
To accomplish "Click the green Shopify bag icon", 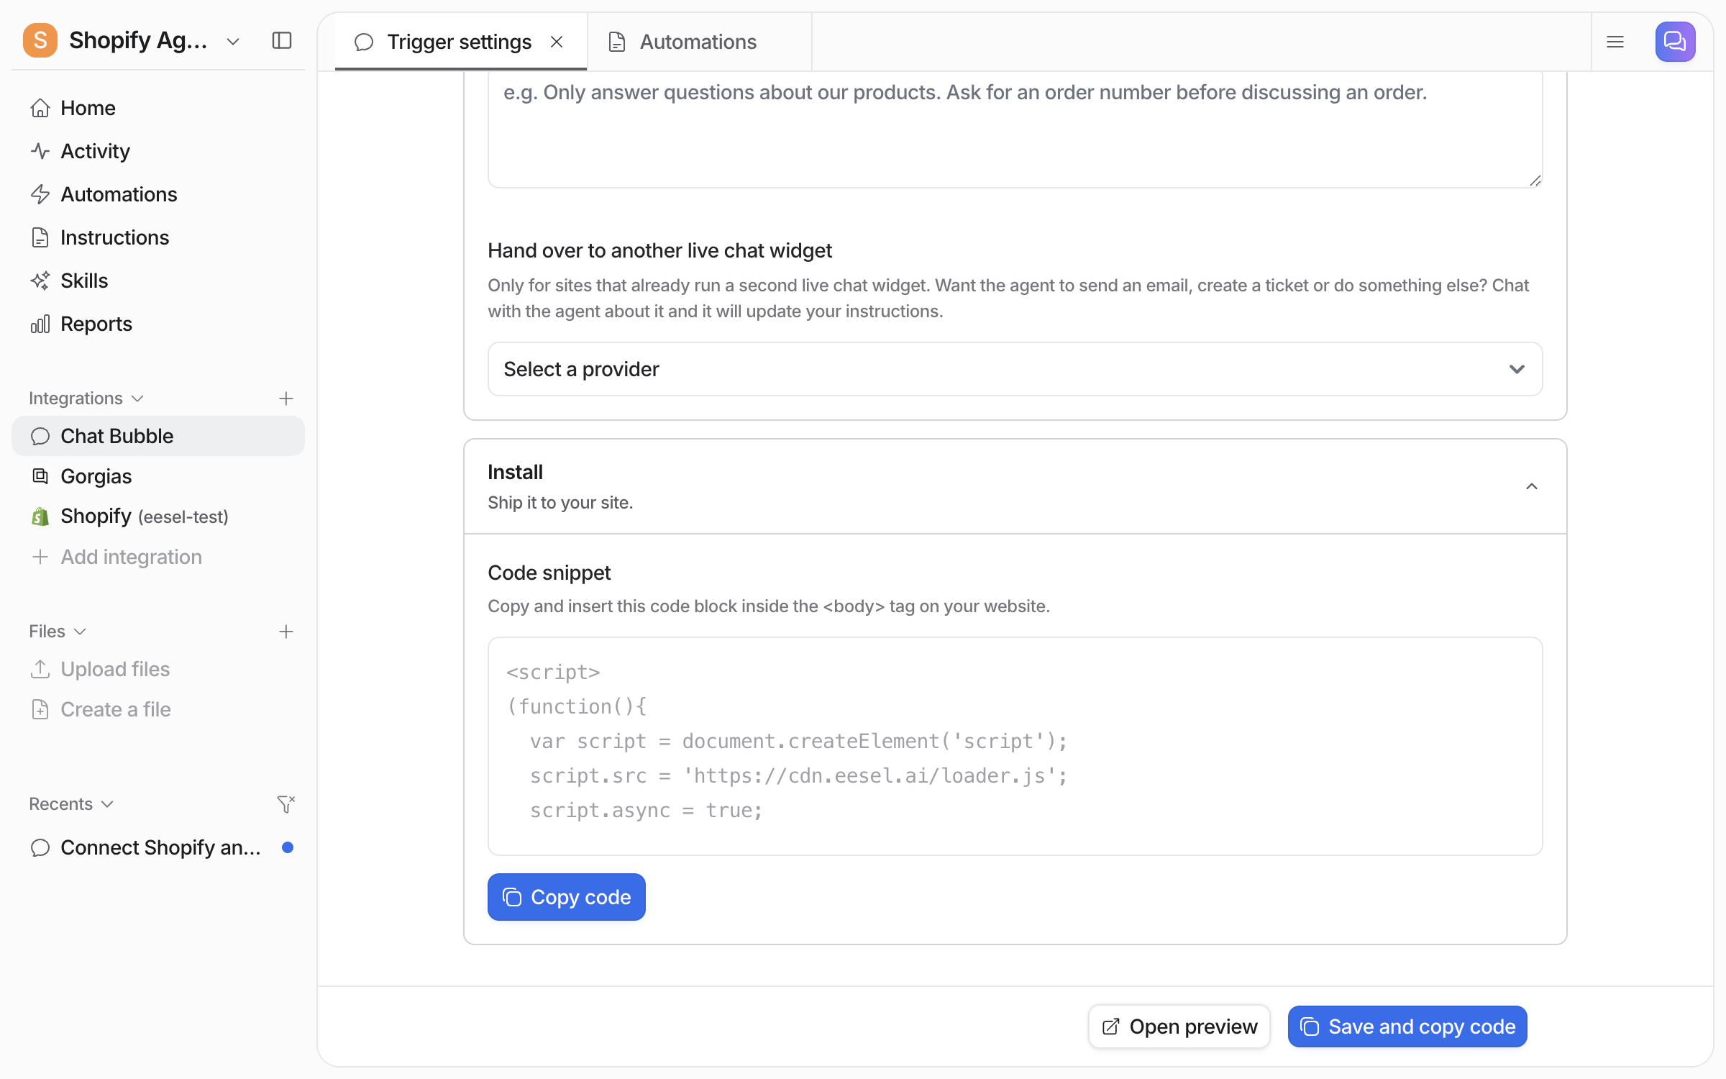I will tap(40, 516).
